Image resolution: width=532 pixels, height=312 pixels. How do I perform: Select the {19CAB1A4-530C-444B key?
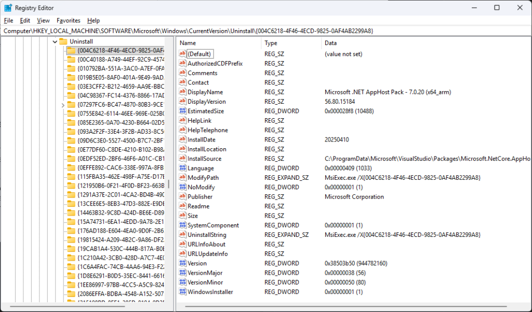(121, 249)
